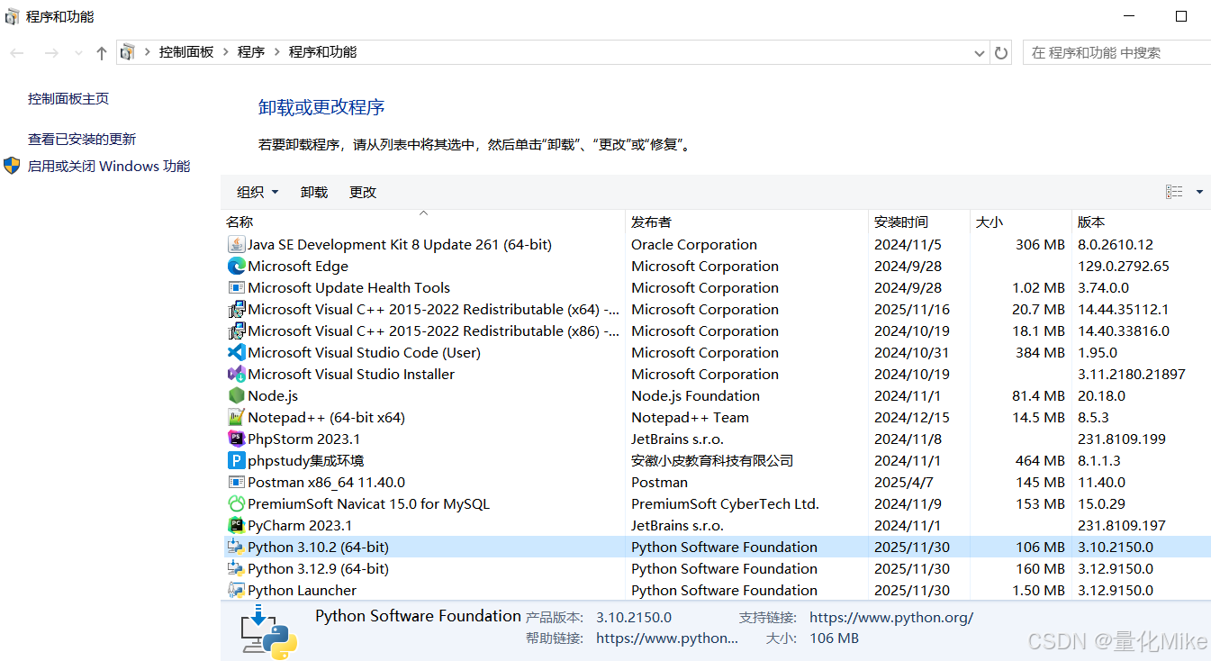The height and width of the screenshot is (661, 1211).
Task: Click the Visual Studio Installer icon
Action: [237, 374]
